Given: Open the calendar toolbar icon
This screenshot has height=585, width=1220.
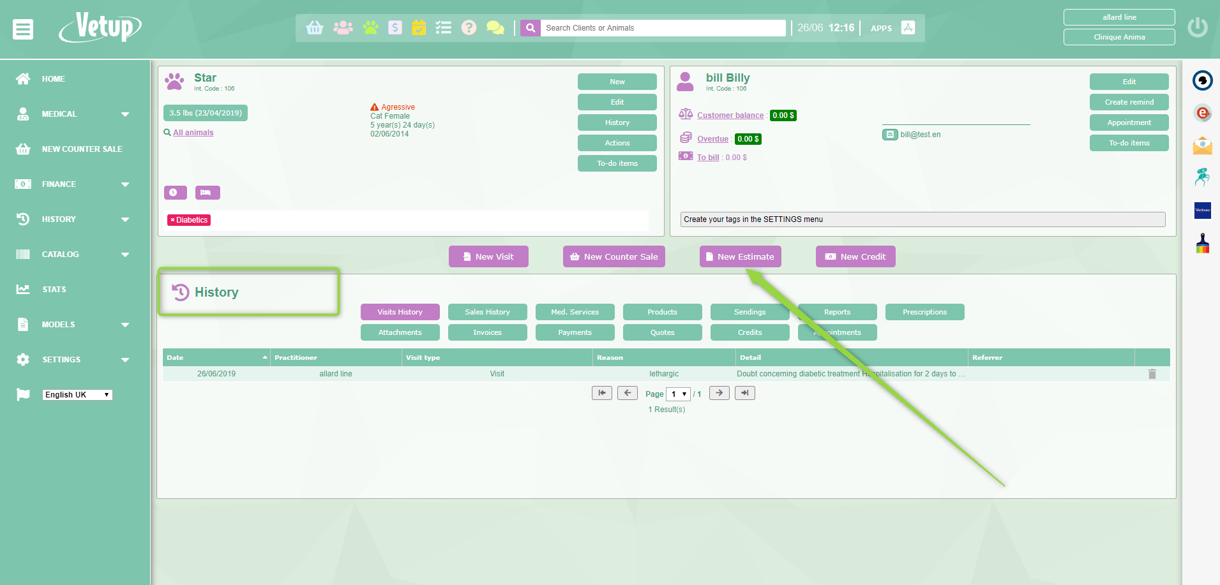Looking at the screenshot, I should tap(419, 27).
